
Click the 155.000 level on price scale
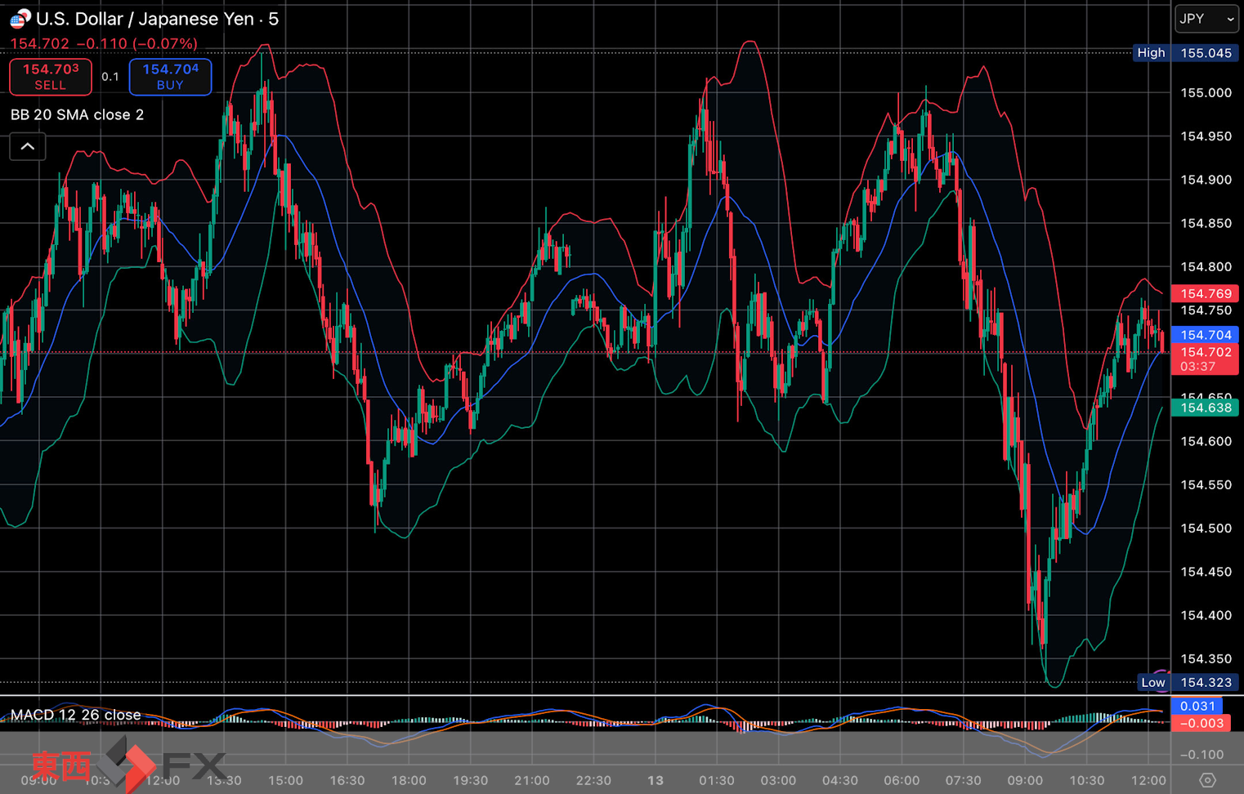1205,93
